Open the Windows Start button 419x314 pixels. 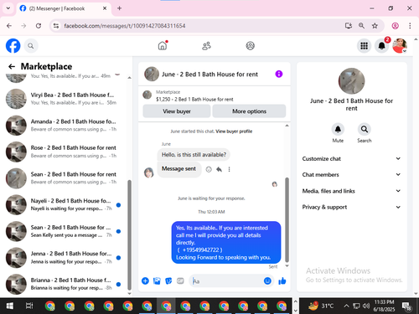point(10,306)
